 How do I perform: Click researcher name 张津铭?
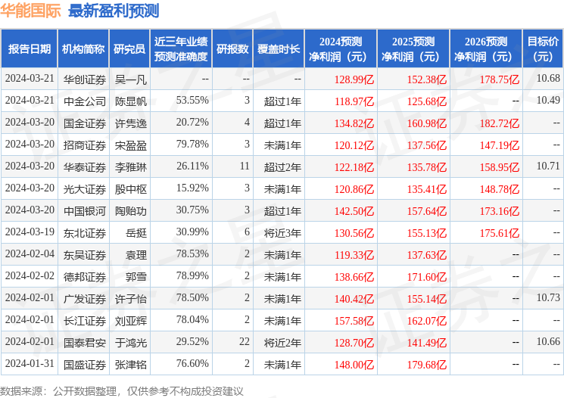pyautogui.click(x=130, y=365)
